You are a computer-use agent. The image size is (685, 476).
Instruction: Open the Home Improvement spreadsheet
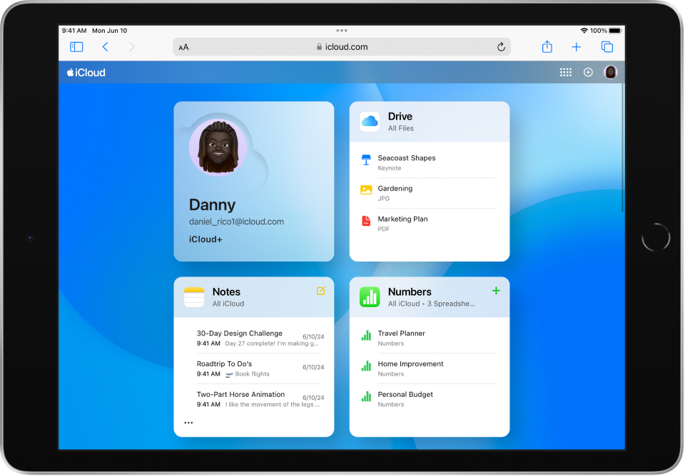tap(429, 368)
